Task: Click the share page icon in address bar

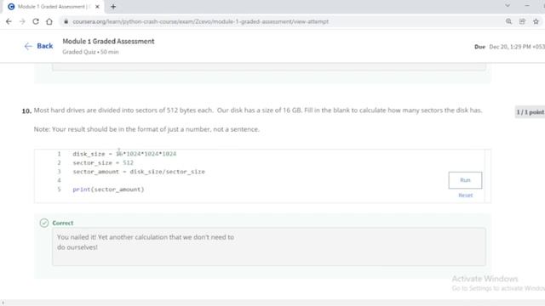Action: [522, 21]
